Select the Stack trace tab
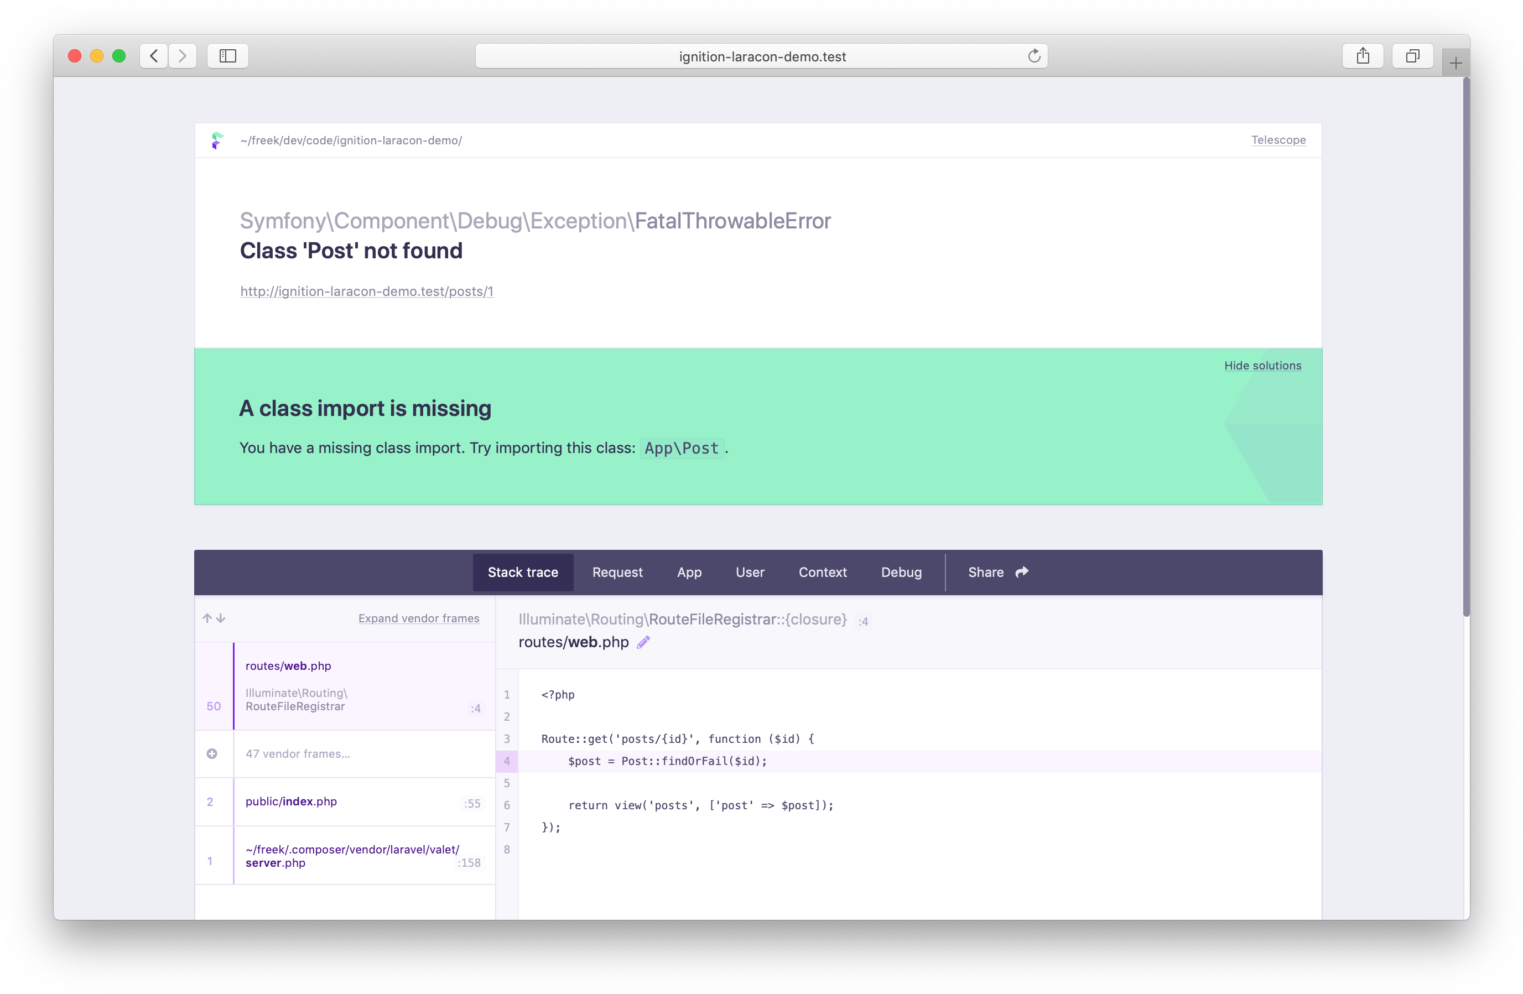 coord(522,573)
